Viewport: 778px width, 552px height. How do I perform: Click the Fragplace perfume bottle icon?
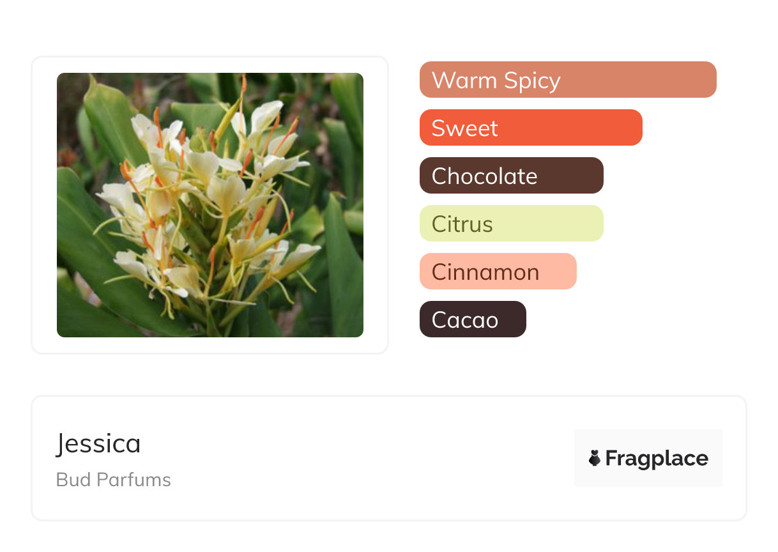595,458
